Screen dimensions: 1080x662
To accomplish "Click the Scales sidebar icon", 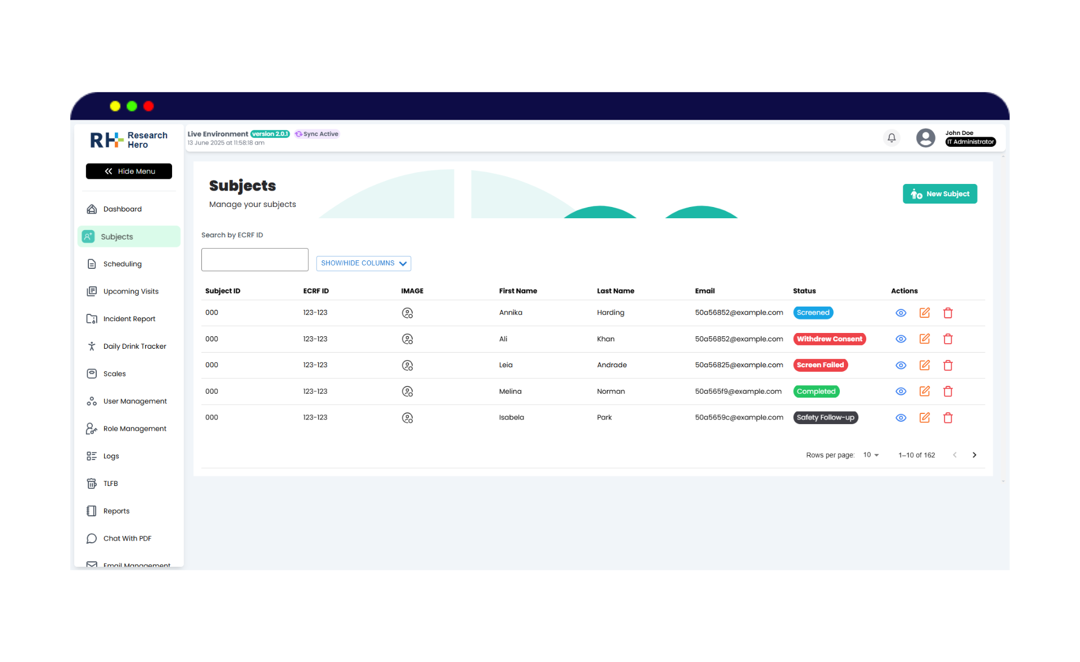I will [92, 373].
